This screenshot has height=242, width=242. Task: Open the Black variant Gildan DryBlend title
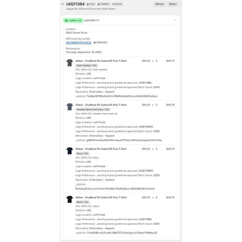[101, 197]
